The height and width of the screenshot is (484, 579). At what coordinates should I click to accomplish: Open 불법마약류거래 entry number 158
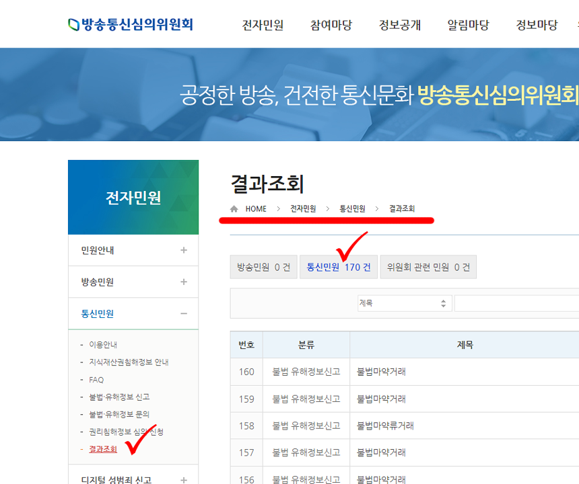pos(385,426)
